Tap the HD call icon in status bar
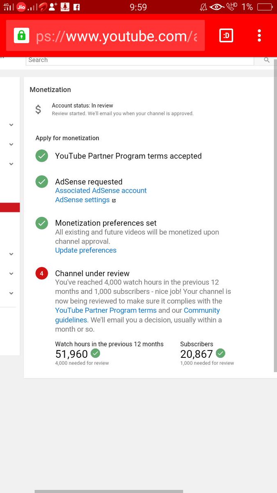The width and height of the screenshot is (277, 493). click(231, 7)
